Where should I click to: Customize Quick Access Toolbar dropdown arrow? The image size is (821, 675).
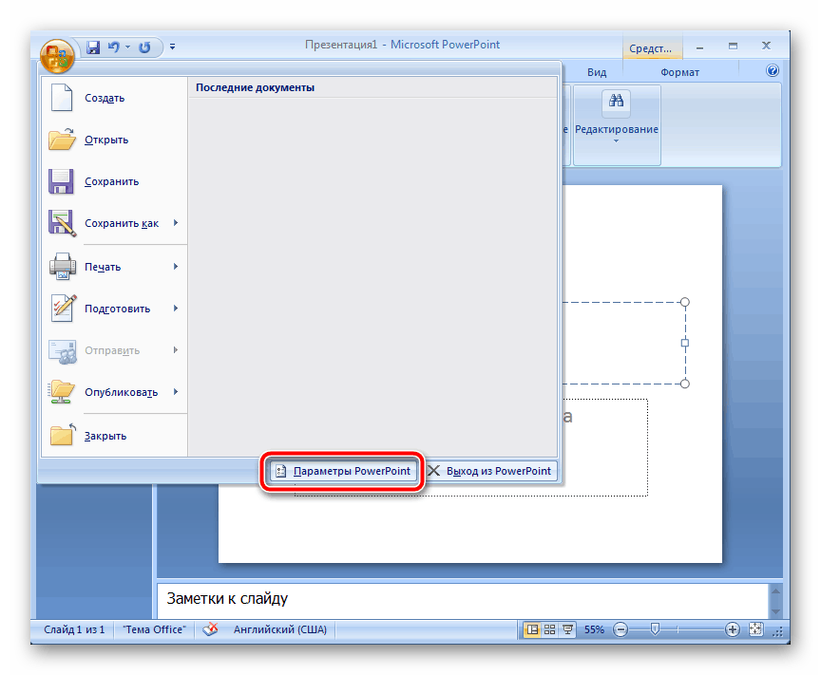[173, 47]
